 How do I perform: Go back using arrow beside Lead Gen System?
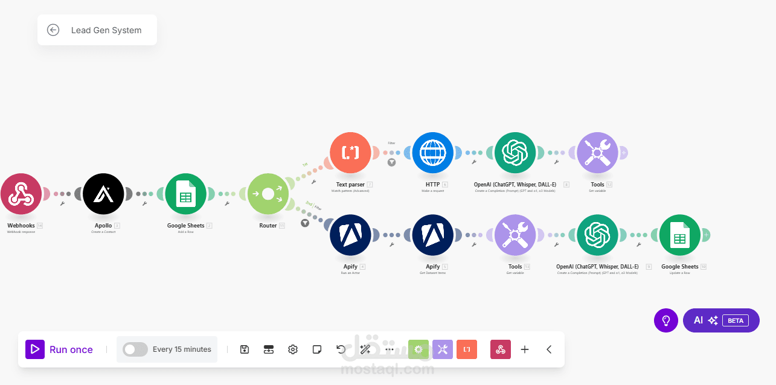pyautogui.click(x=53, y=30)
